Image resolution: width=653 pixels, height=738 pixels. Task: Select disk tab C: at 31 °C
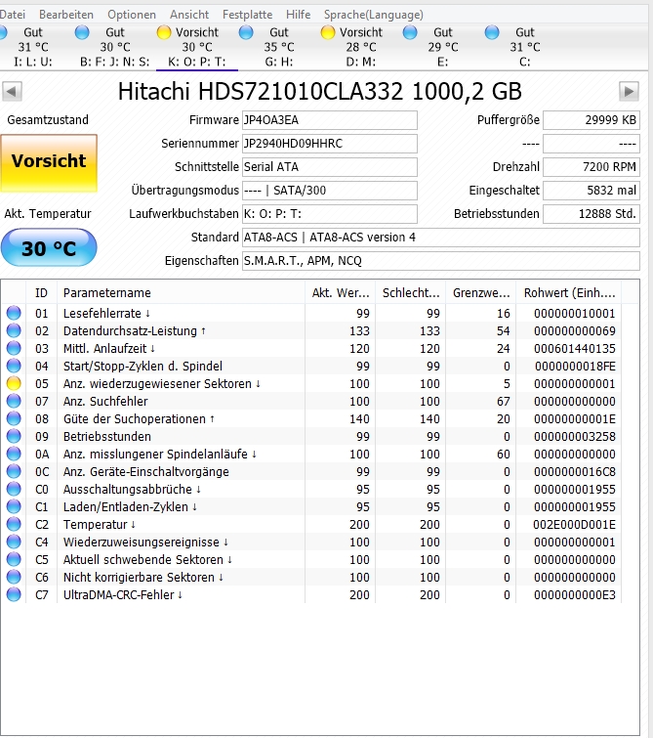pyautogui.click(x=525, y=47)
